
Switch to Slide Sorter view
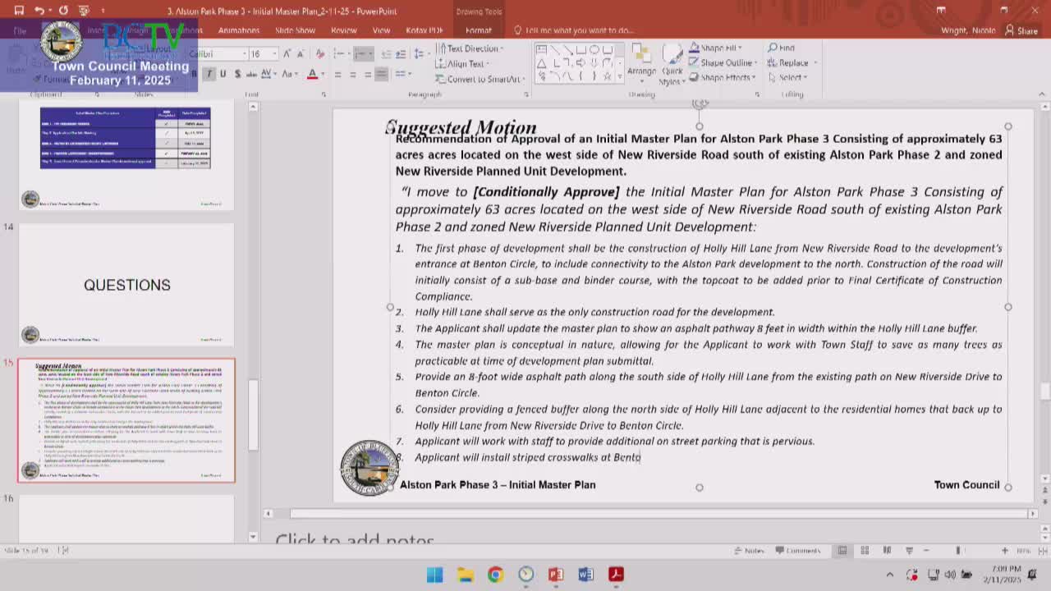pos(865,551)
